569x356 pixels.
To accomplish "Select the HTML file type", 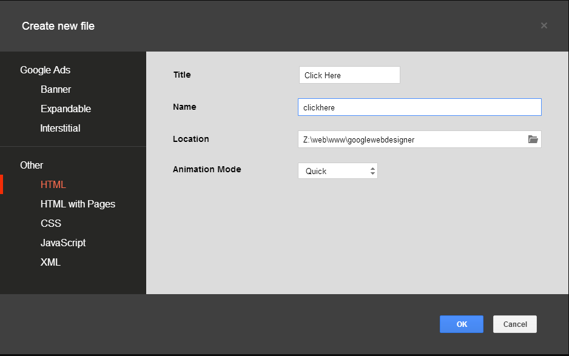I will [x=53, y=184].
